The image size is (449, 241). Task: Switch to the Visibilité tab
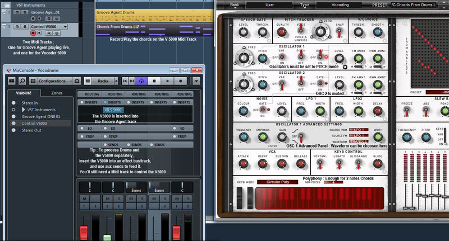[24, 93]
